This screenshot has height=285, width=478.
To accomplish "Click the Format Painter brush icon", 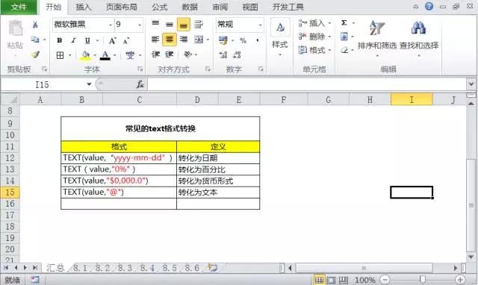I will point(35,54).
